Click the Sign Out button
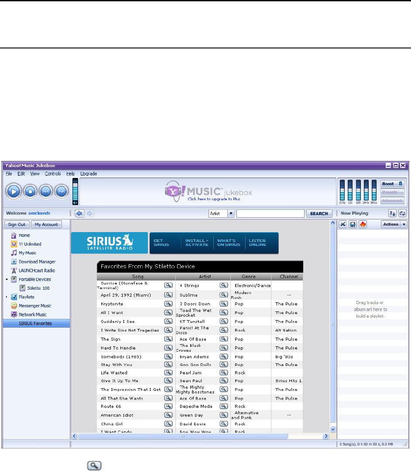The height and width of the screenshot is (472, 411). (17, 225)
